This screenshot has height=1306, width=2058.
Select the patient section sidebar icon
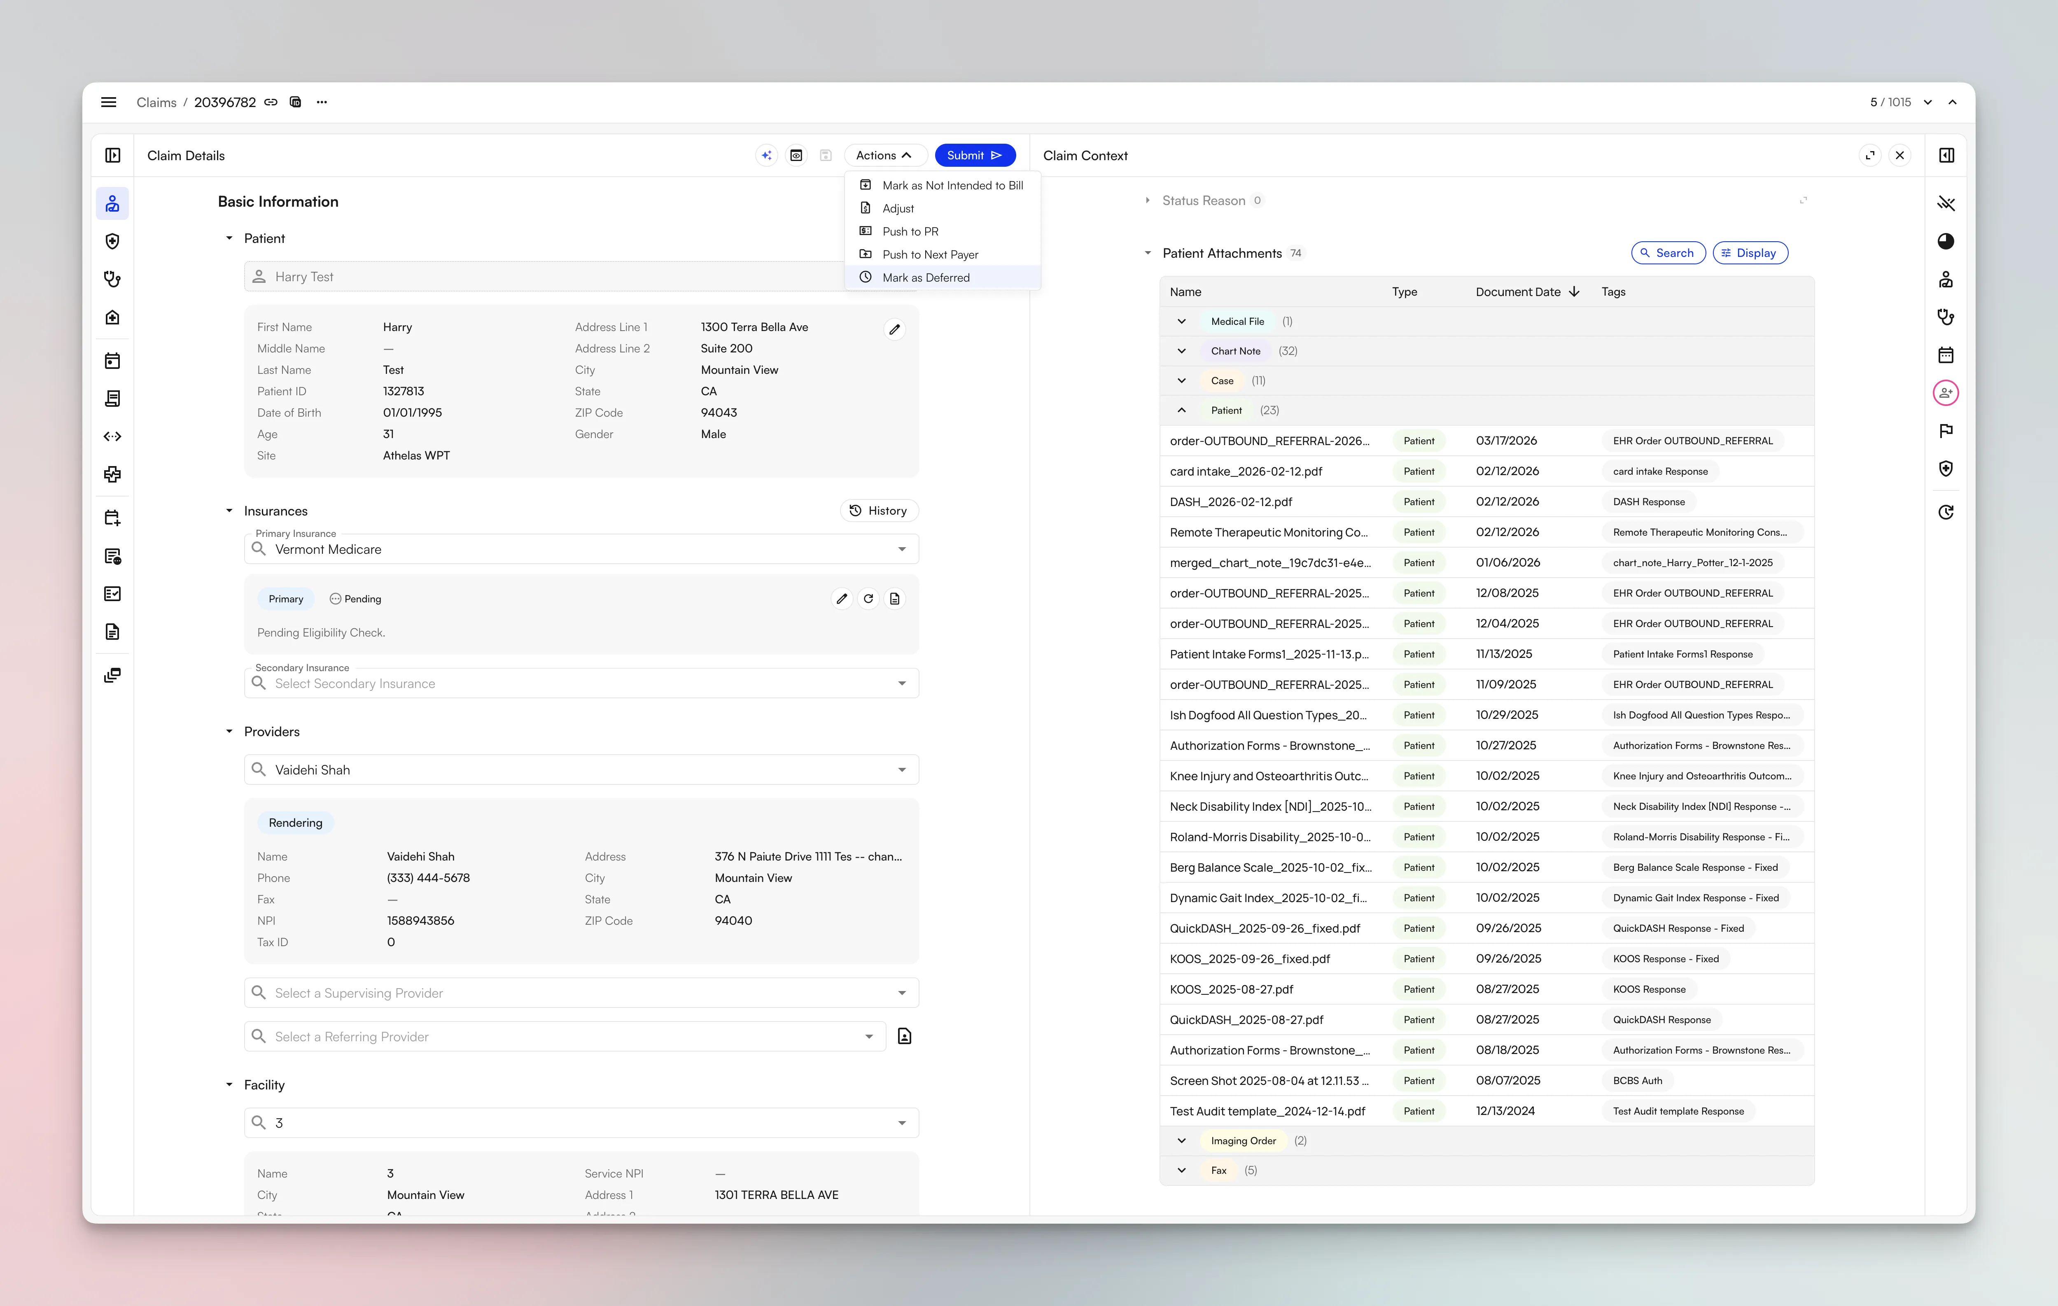(113, 203)
